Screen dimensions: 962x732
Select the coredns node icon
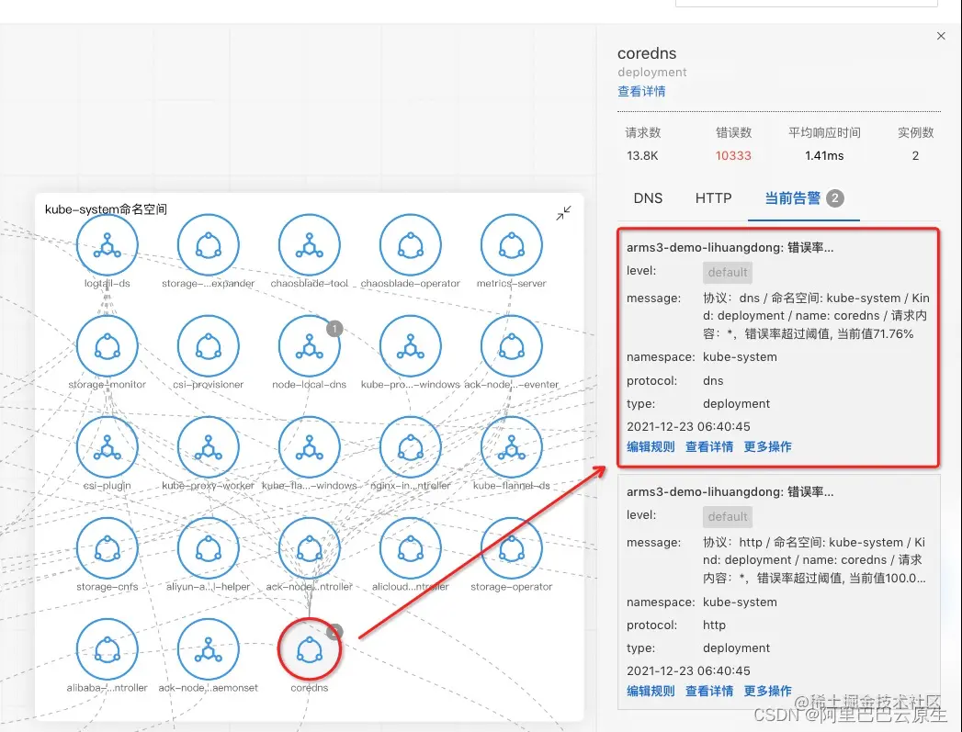[310, 649]
